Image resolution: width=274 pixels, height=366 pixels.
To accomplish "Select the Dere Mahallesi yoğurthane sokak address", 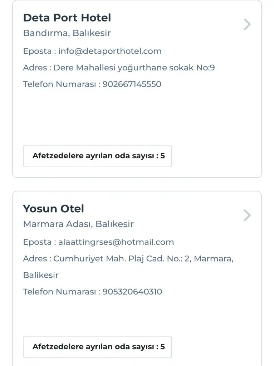I will [134, 68].
